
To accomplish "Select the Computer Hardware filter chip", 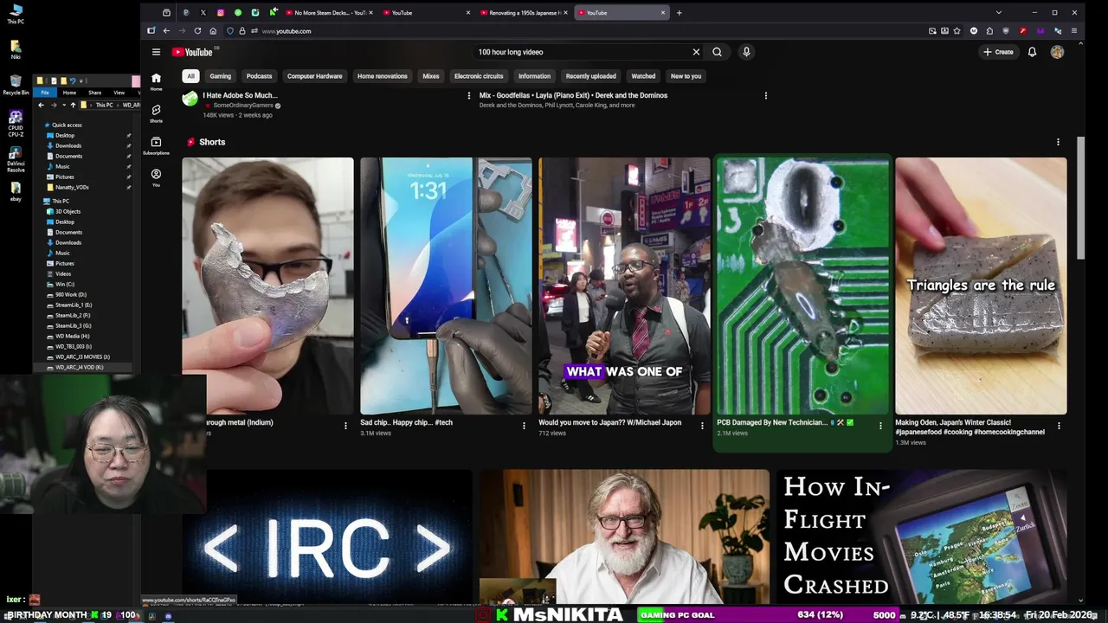I will [314, 76].
